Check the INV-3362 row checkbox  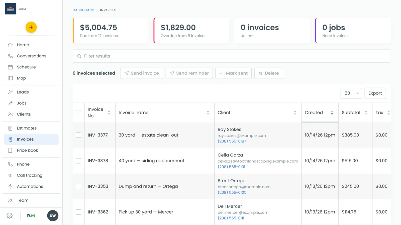click(x=78, y=212)
